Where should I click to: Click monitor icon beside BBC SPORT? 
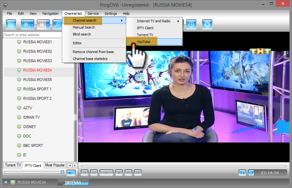[x=19, y=145]
